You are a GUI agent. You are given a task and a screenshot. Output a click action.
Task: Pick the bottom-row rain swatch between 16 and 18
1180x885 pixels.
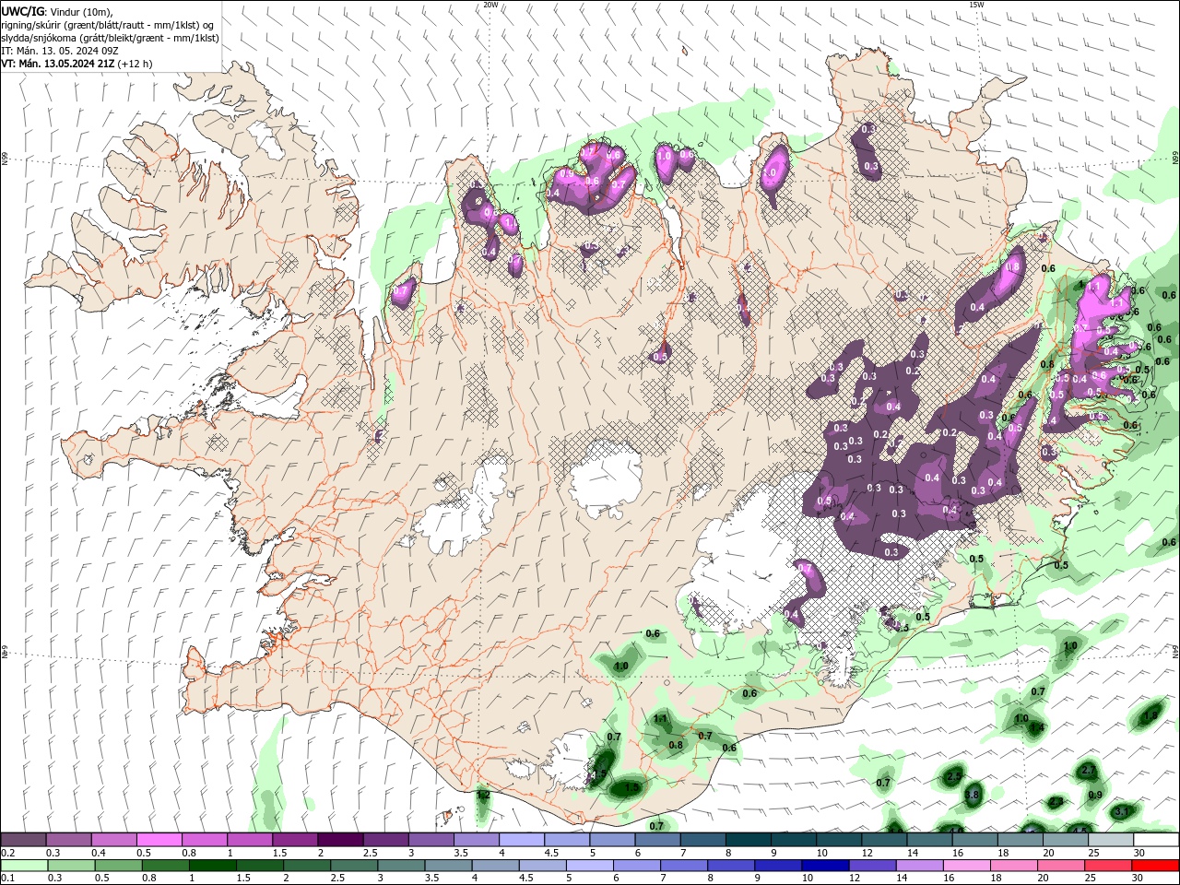click(968, 866)
